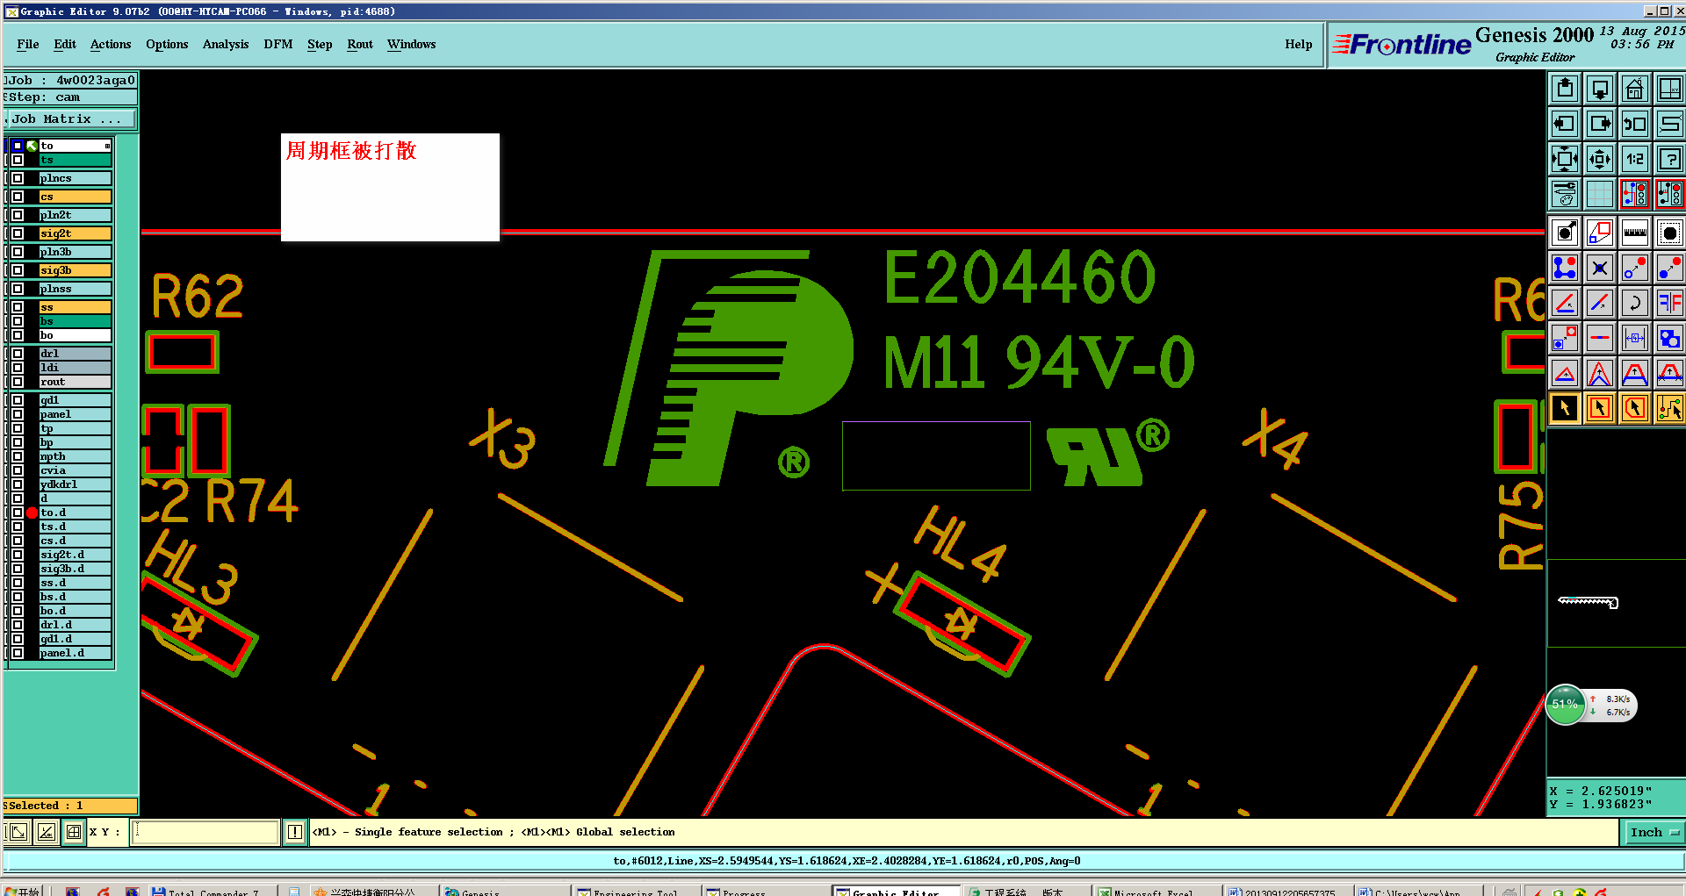Viewport: 1686px width, 896px height.
Task: Click the X Y coordinate input field
Action: (205, 832)
